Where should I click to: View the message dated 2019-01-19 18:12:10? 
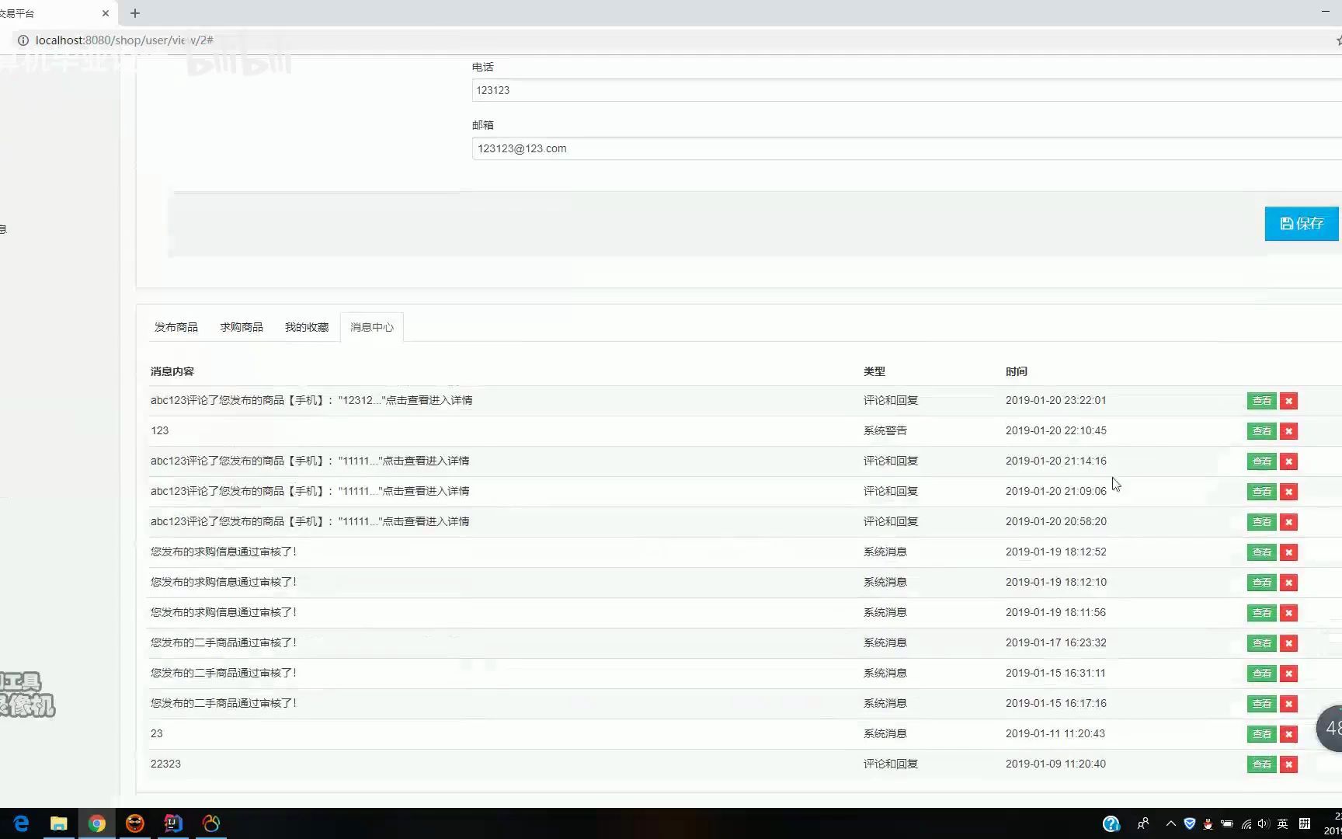(1262, 583)
